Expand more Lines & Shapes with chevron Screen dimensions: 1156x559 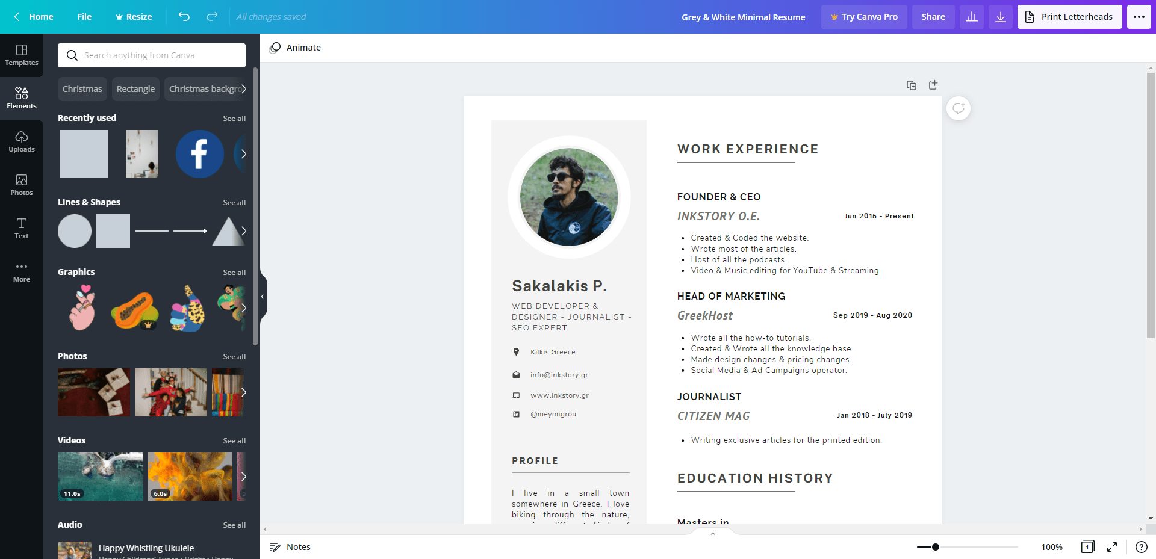(243, 231)
